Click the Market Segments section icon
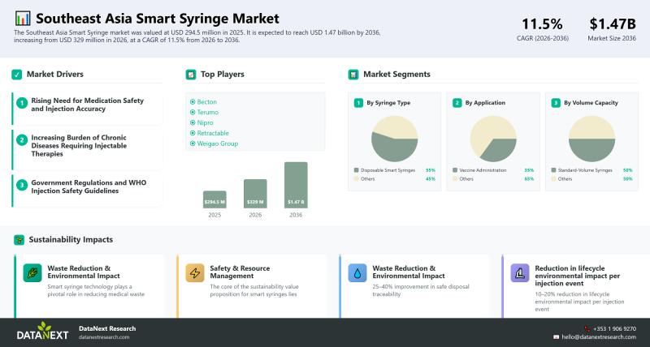This screenshot has width=650, height=347. (353, 75)
